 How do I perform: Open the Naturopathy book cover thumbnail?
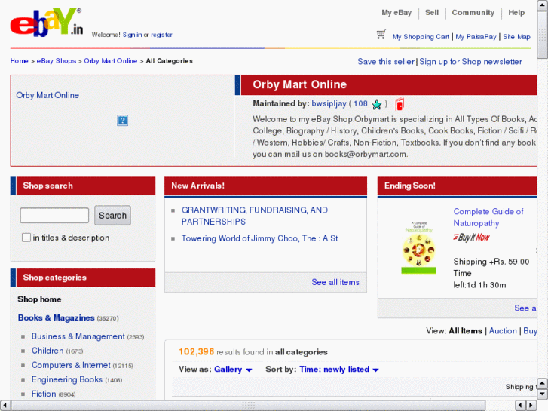pos(418,247)
